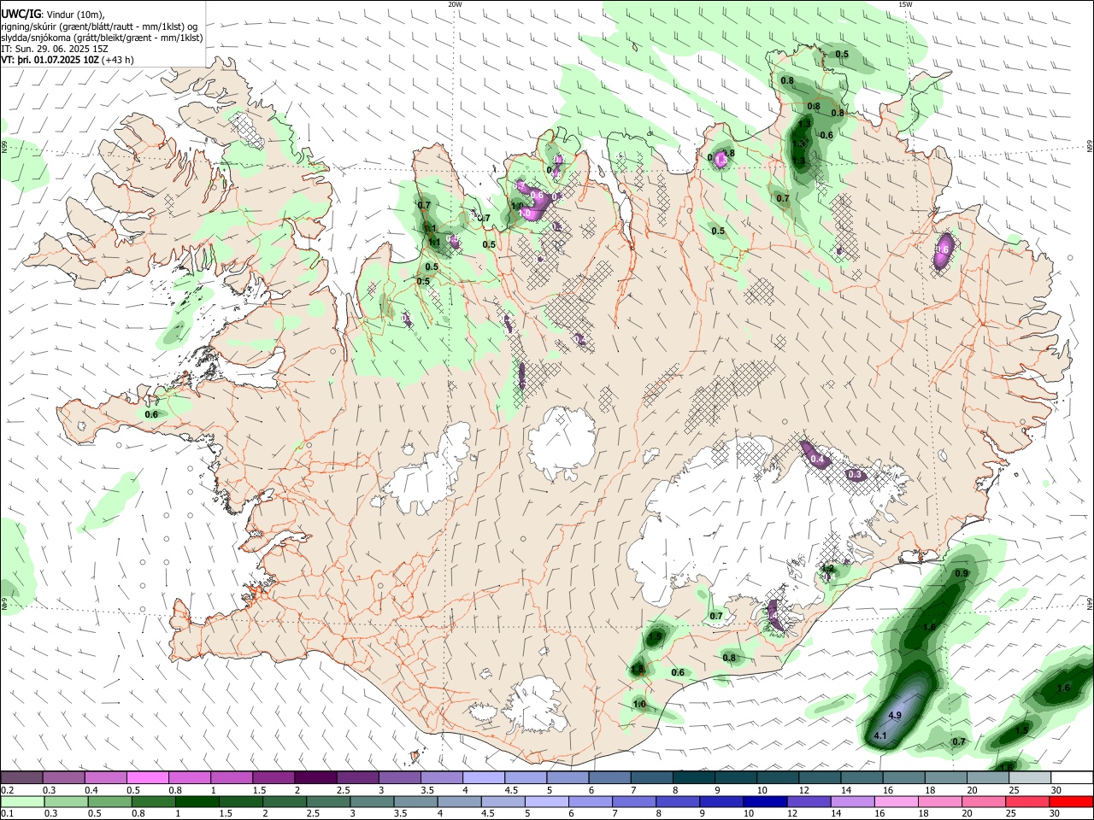Image resolution: width=1094 pixels, height=820 pixels.
Task: Click the legend text 'rigning/skúrir (grænt/blátt/rautt - mm/1klst) og'
Action: (x=99, y=26)
